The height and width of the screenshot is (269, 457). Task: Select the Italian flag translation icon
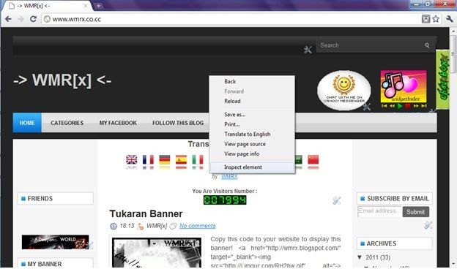tap(198, 160)
